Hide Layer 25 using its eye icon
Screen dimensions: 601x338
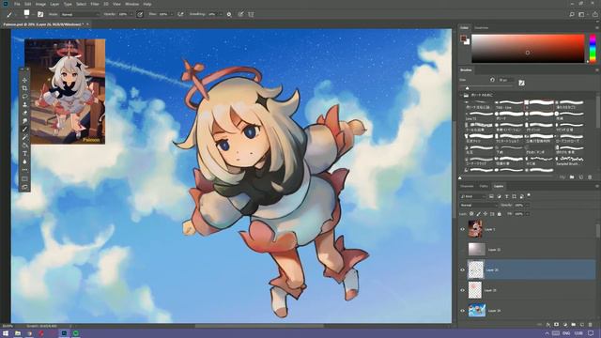[x=462, y=290]
